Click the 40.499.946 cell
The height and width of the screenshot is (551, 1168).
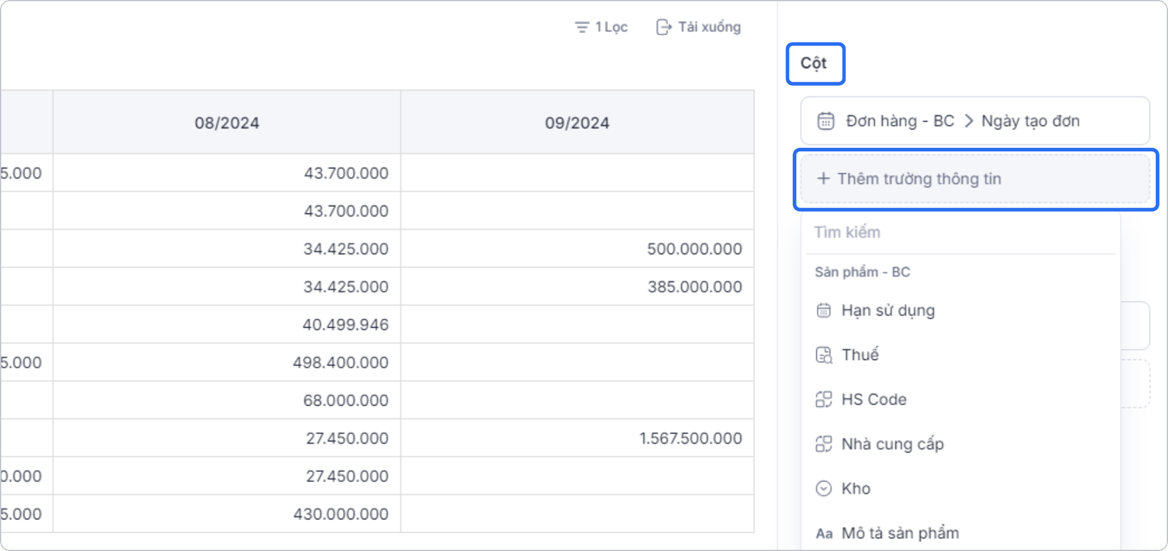[x=227, y=324]
